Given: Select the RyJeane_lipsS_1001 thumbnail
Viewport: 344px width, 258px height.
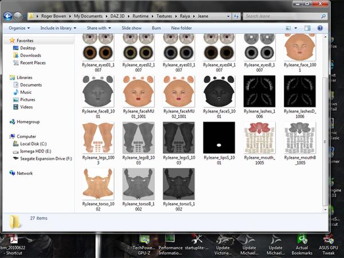Looking at the screenshot, I should [219, 138].
